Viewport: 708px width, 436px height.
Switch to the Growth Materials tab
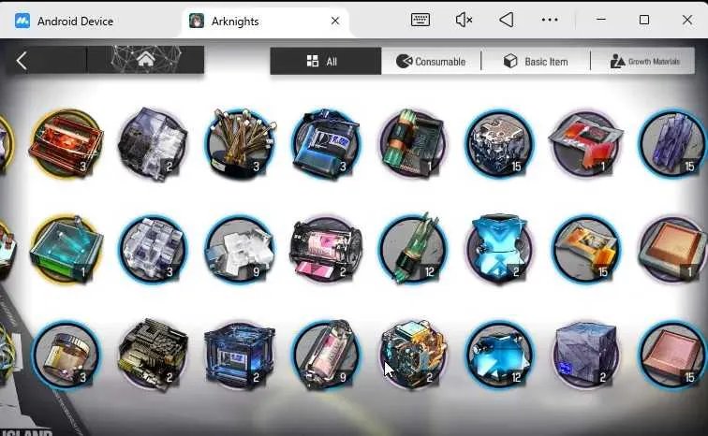[x=644, y=62]
